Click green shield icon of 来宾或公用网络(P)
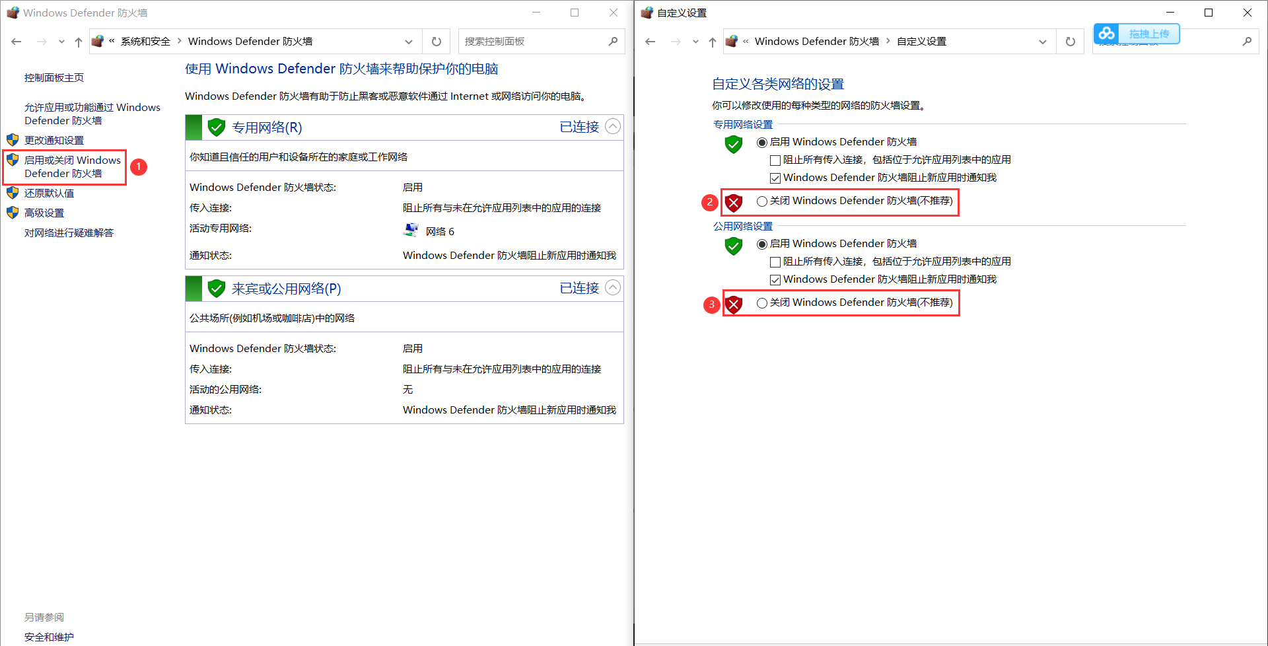This screenshot has height=646, width=1268. click(x=217, y=289)
